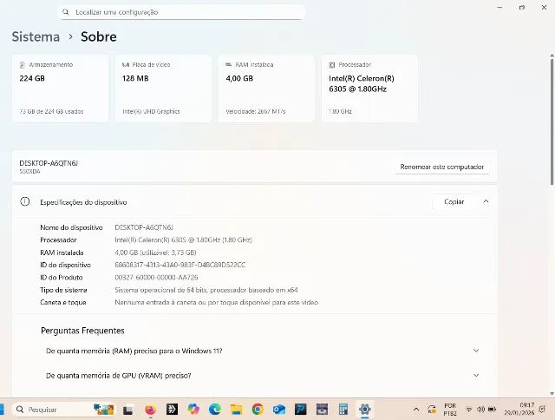The image size is (555, 420).
Task: Open the taskbar clock and date
Action: (x=519, y=409)
